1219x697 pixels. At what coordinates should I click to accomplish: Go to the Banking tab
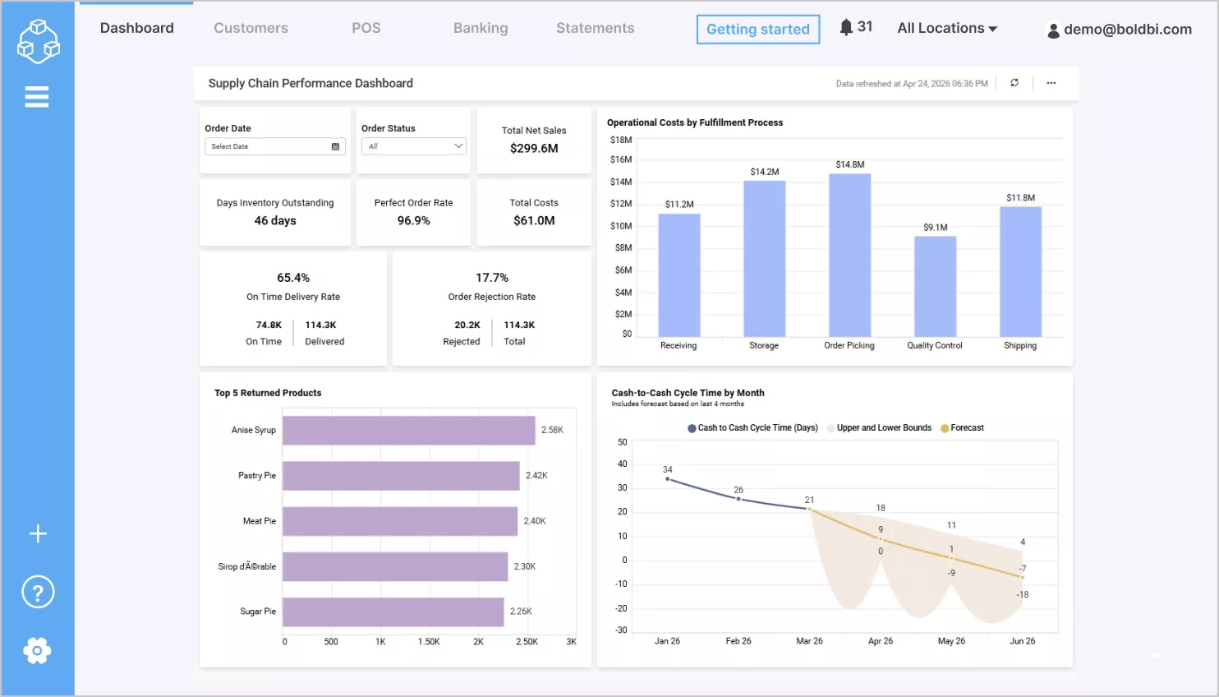click(x=481, y=28)
